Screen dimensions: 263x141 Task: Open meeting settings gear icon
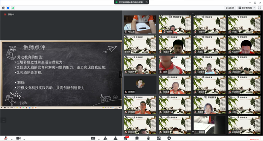coord(169,138)
